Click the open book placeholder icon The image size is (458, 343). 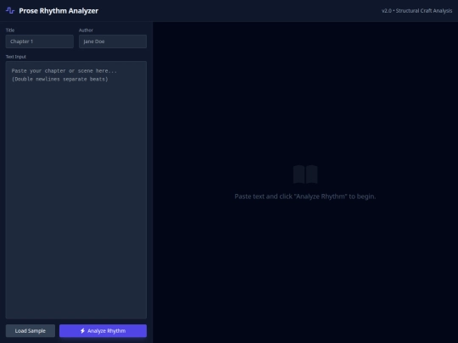pos(305,174)
